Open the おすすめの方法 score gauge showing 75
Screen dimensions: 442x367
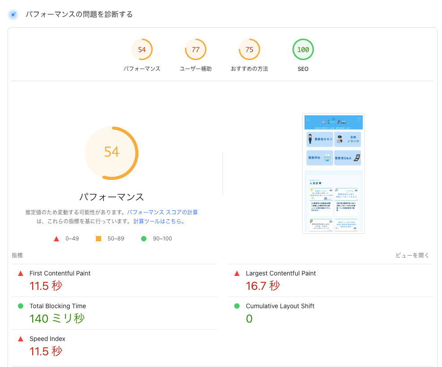click(249, 50)
